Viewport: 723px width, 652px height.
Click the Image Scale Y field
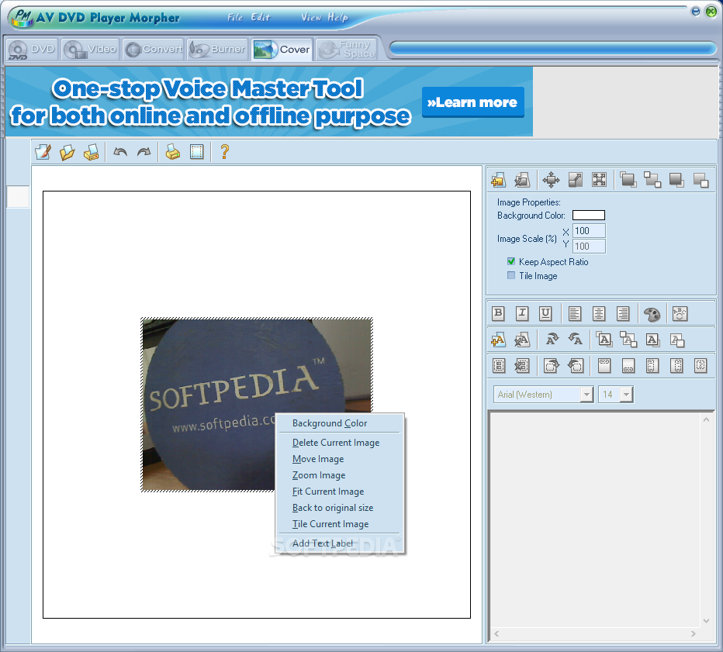coord(589,246)
